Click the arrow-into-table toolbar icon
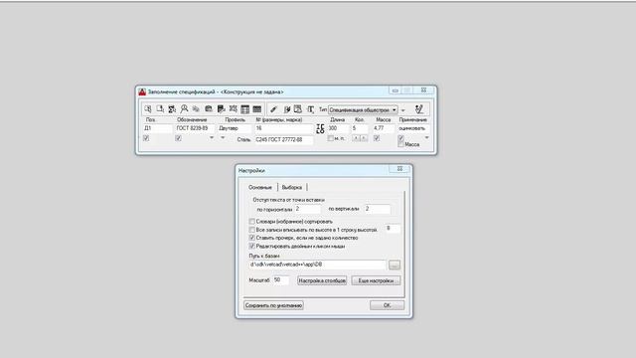 [287, 109]
